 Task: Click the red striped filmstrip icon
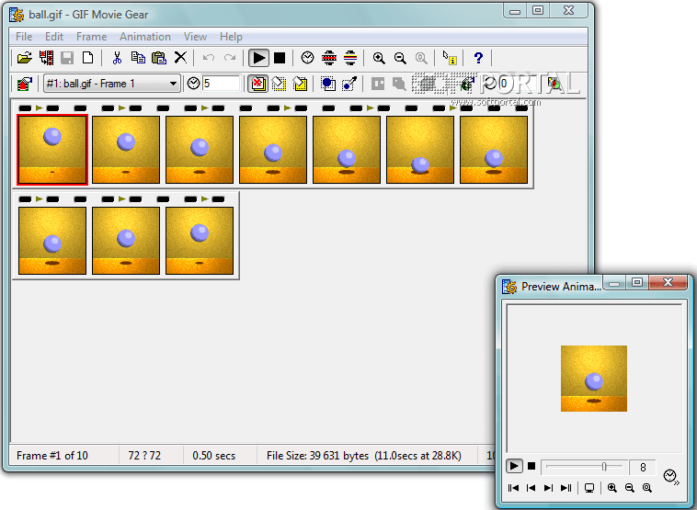coord(329,58)
